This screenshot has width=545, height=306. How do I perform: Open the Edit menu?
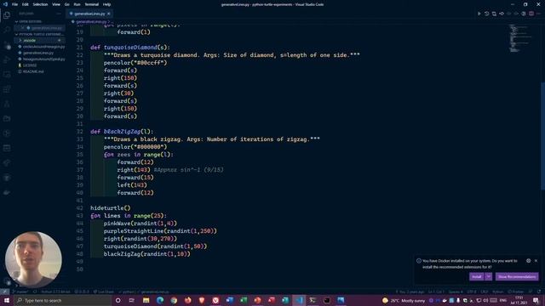(25, 4)
